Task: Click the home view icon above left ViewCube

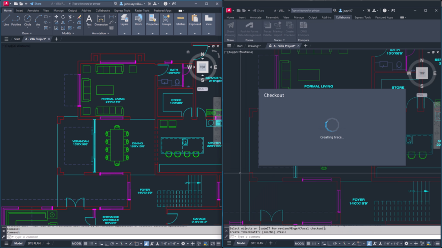Action: click(188, 52)
